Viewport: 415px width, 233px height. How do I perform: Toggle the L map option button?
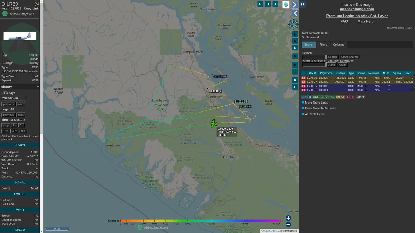point(295,34)
